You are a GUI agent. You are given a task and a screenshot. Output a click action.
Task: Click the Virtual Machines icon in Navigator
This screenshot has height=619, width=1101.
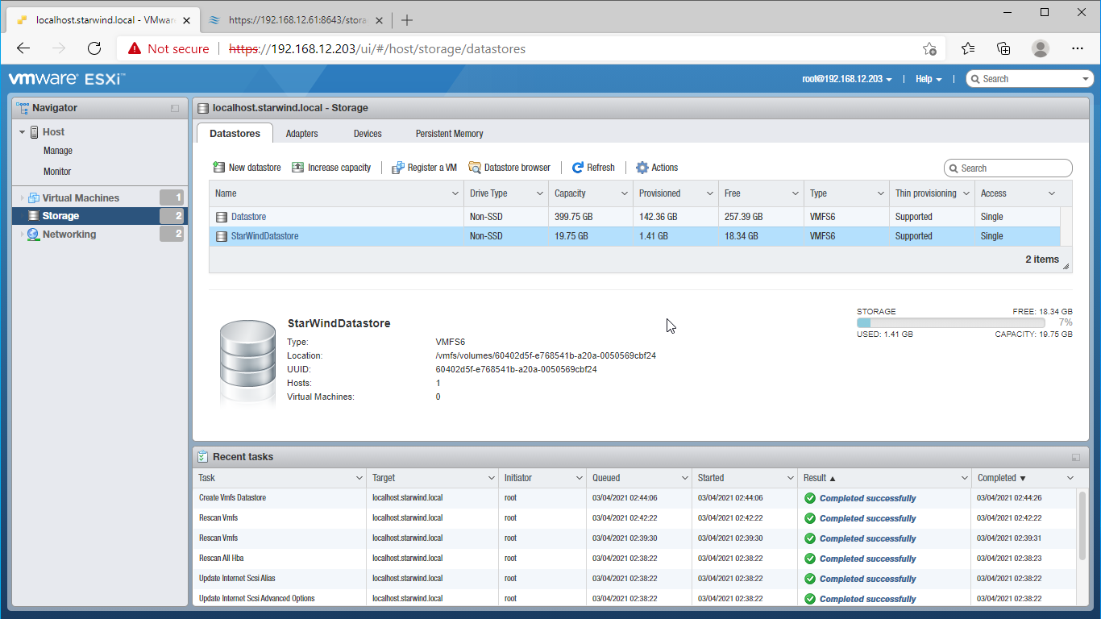[34, 198]
